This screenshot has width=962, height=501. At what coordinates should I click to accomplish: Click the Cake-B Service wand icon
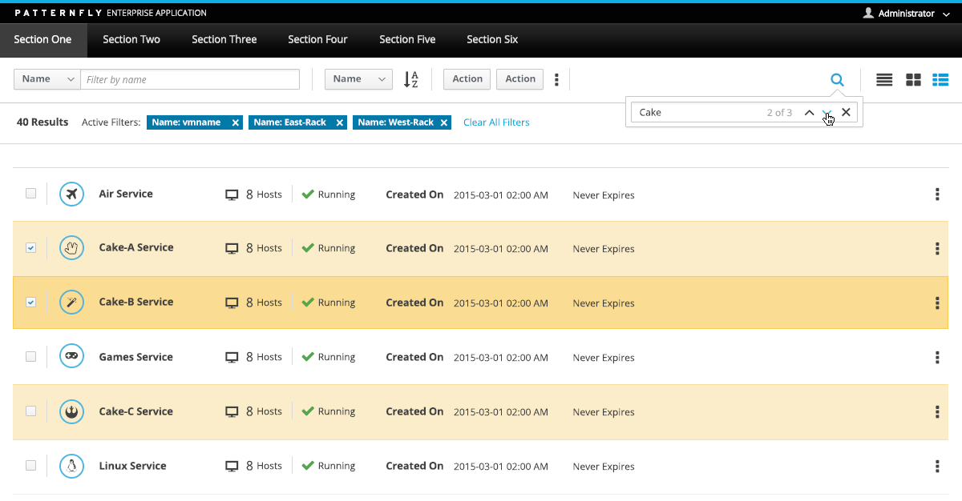coord(72,303)
